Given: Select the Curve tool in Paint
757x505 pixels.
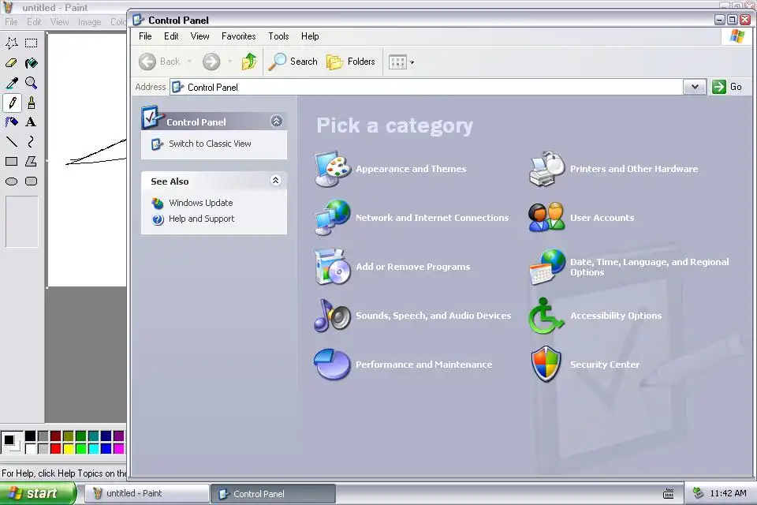Looking at the screenshot, I should [32, 141].
